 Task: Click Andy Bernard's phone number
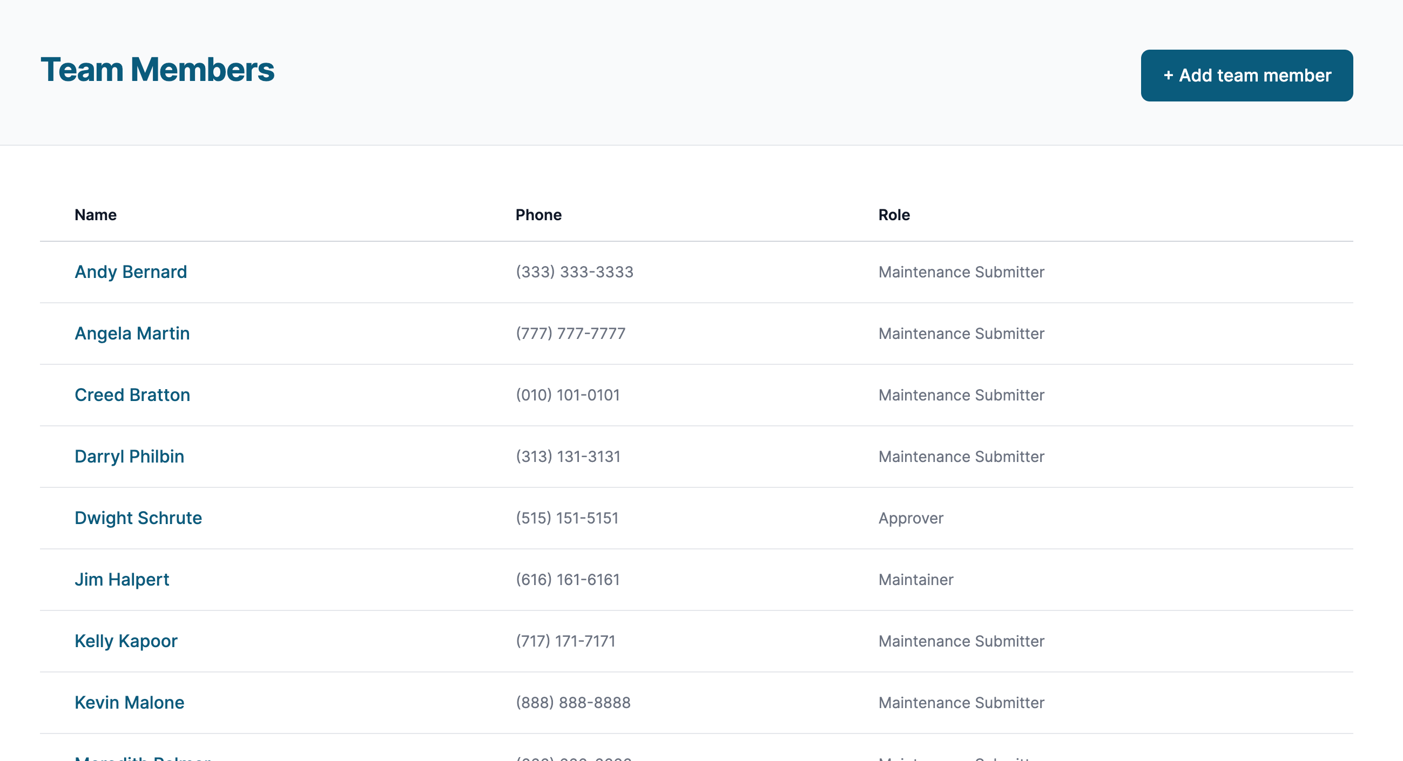(575, 271)
